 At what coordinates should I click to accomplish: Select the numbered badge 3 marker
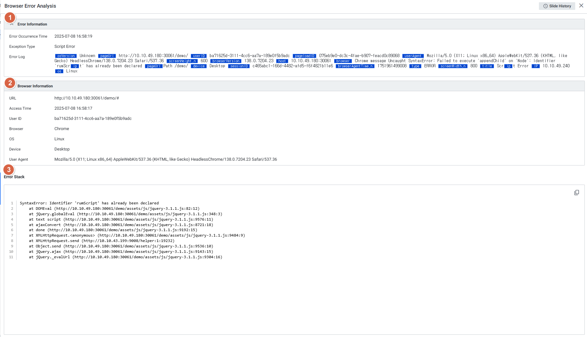point(9,170)
